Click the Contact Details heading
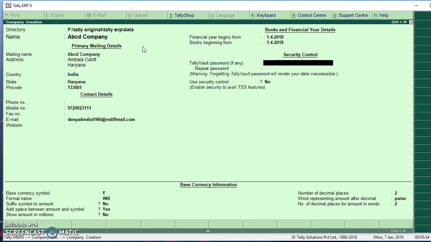Image resolution: width=431 pixels, height=242 pixels. point(96,94)
